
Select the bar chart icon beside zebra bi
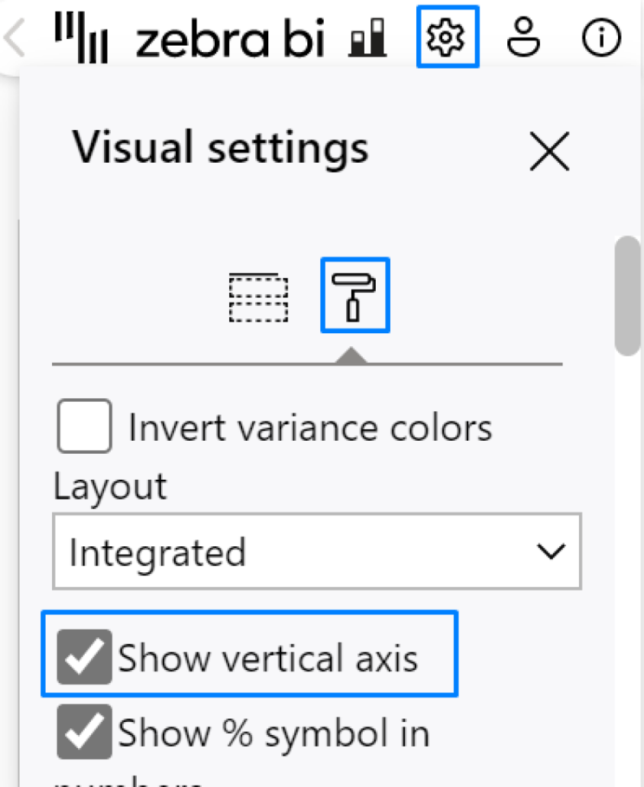click(x=368, y=35)
